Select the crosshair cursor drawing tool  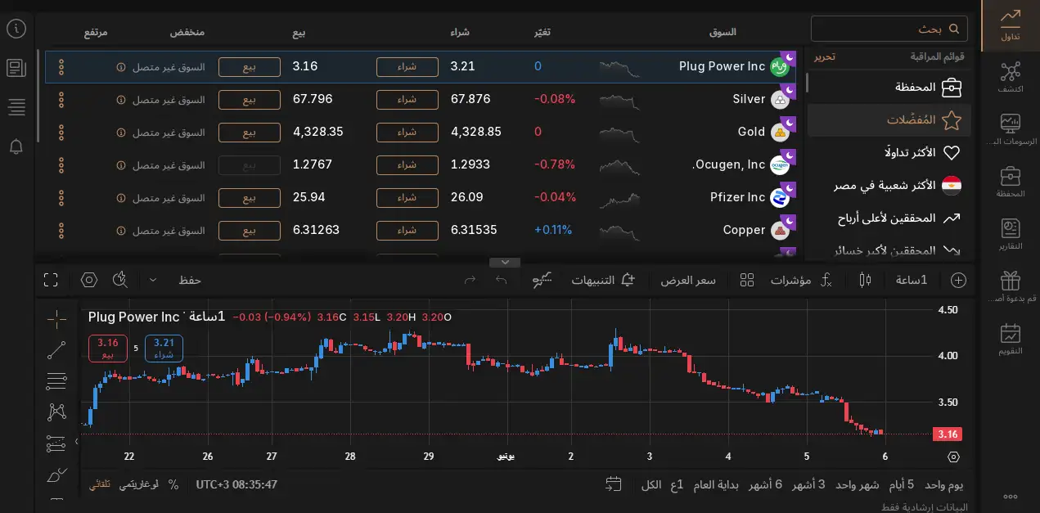56,318
